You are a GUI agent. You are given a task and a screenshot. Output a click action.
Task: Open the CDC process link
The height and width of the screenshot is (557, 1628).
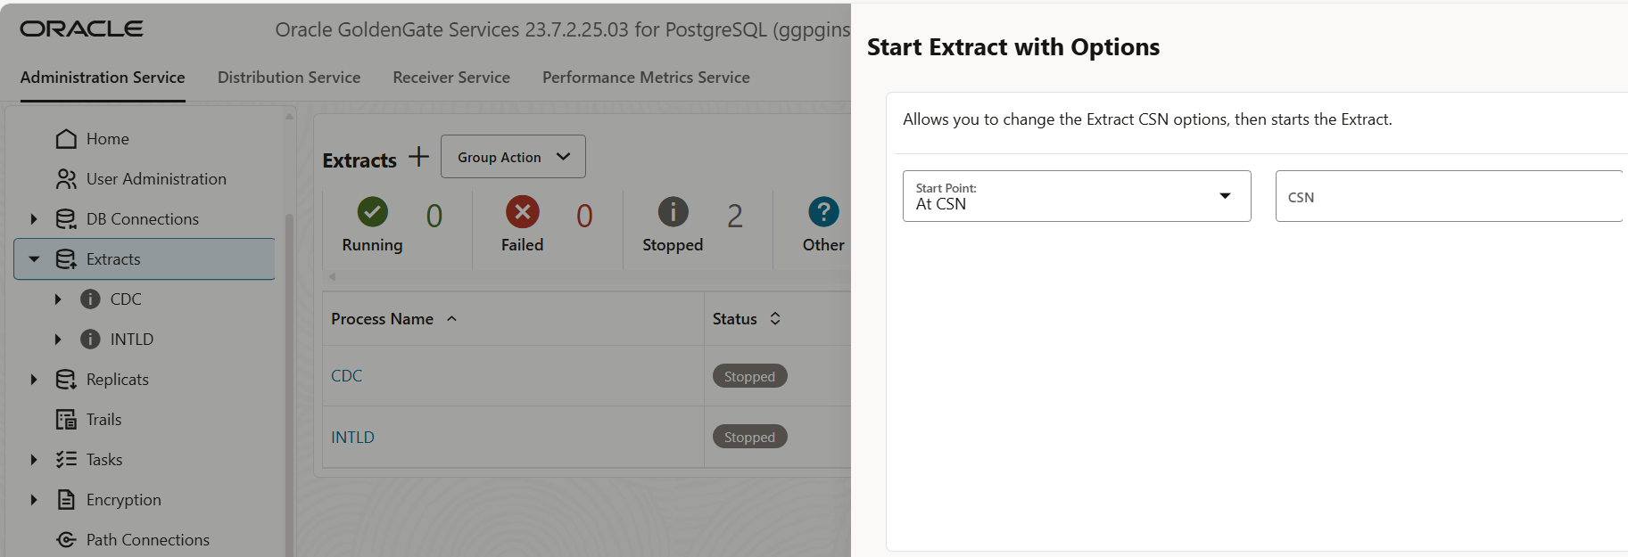(347, 376)
